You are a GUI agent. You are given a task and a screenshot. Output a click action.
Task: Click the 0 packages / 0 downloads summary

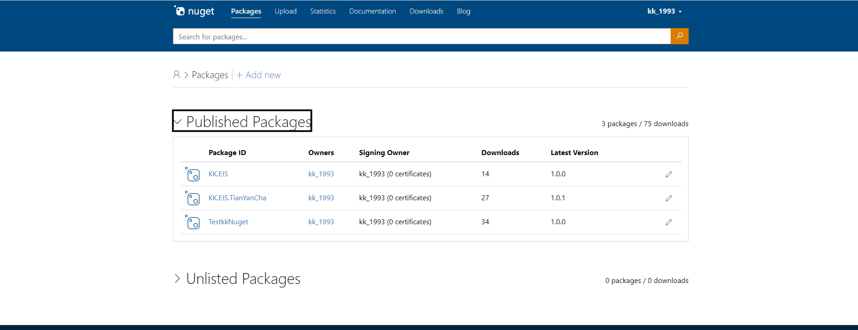647,281
